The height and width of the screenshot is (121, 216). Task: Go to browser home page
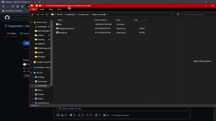(x=18, y=6)
